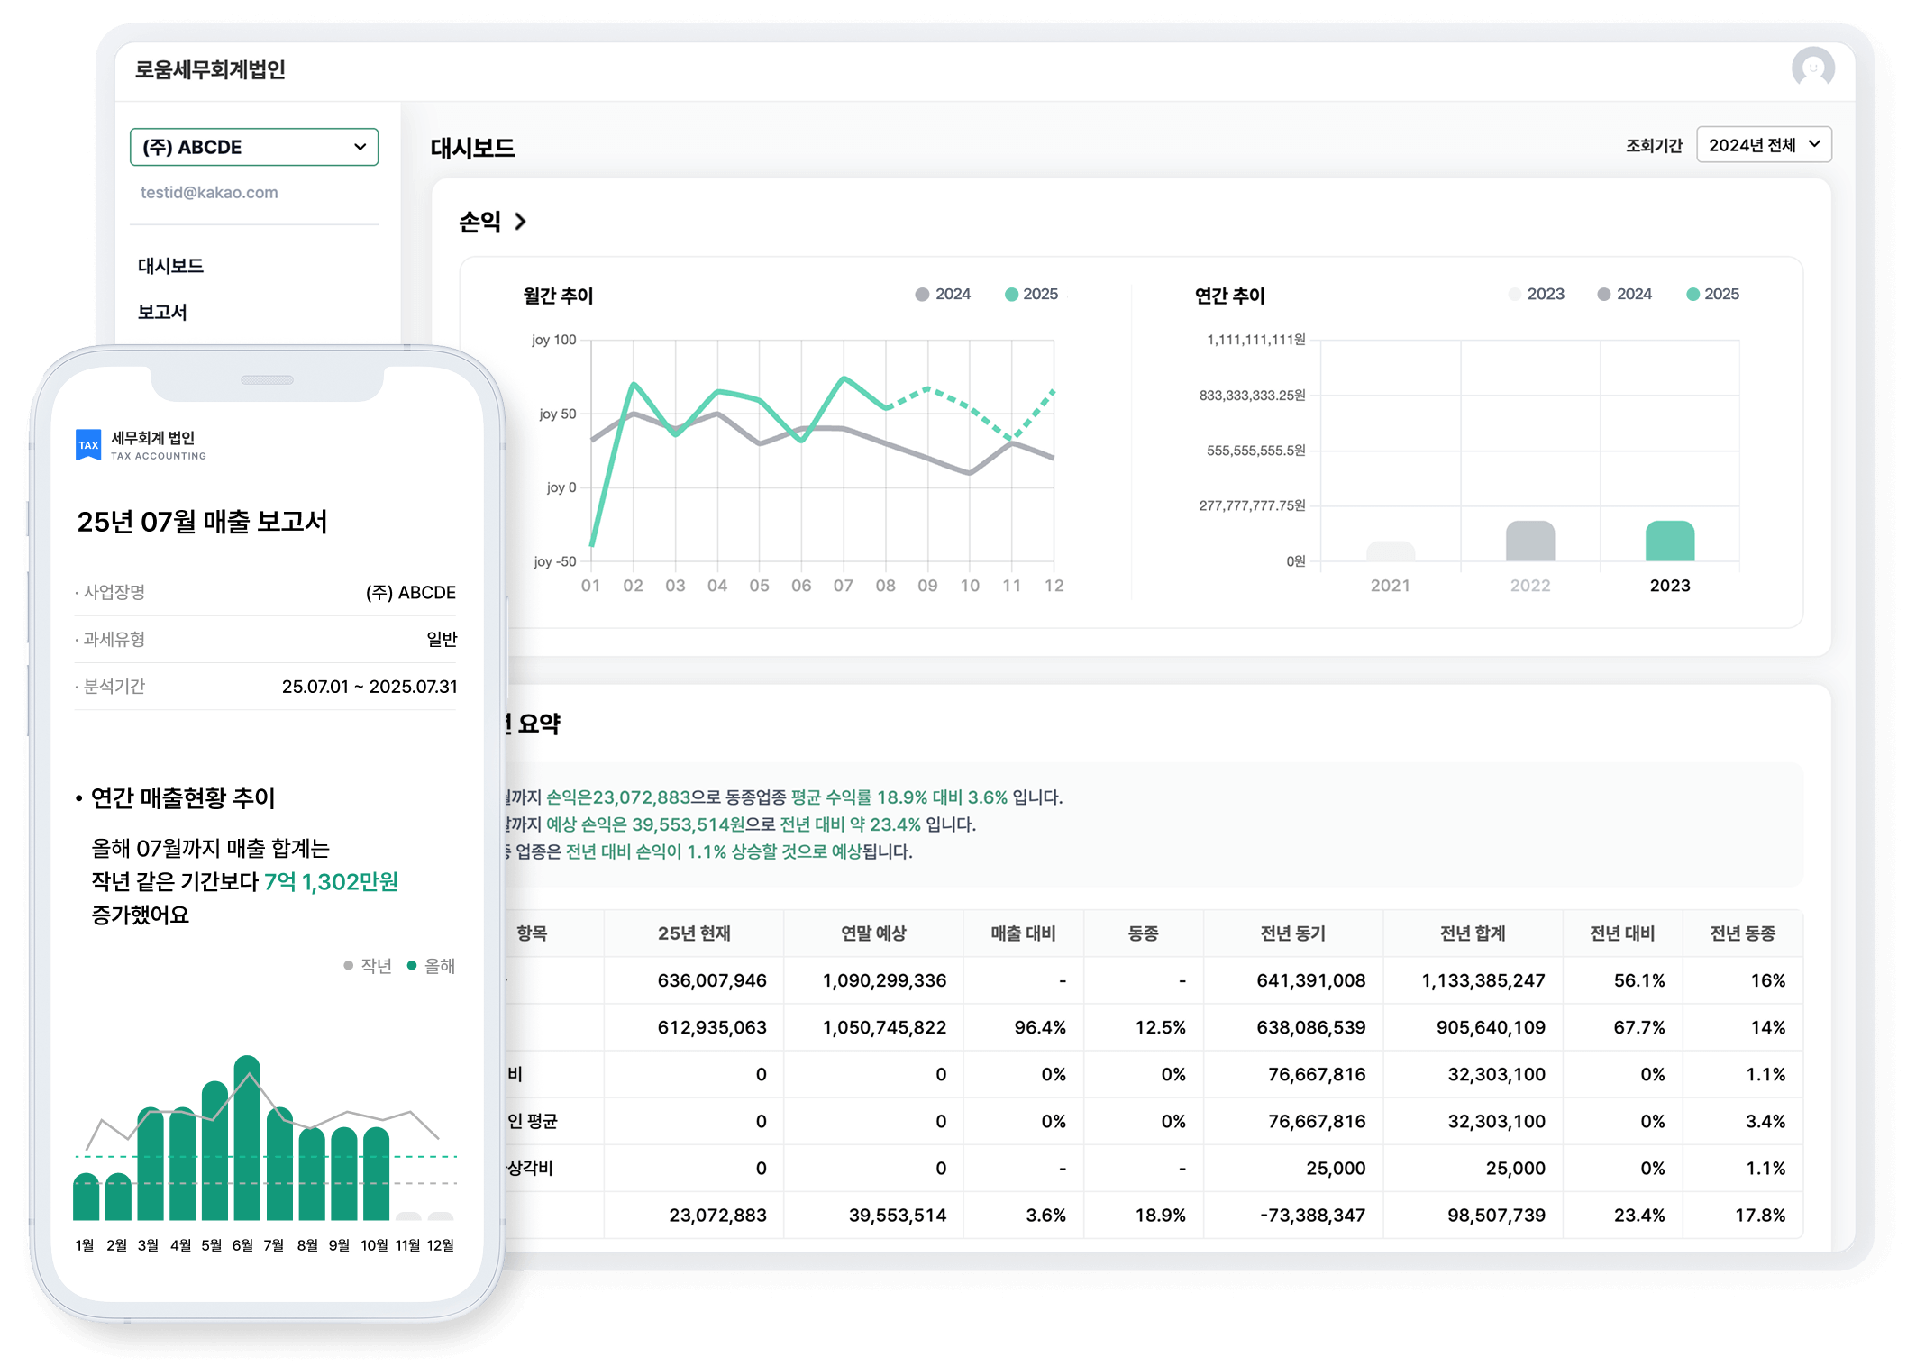Open the (주) ABCDE company dropdown
This screenshot has height=1366, width=1916.
[x=254, y=147]
